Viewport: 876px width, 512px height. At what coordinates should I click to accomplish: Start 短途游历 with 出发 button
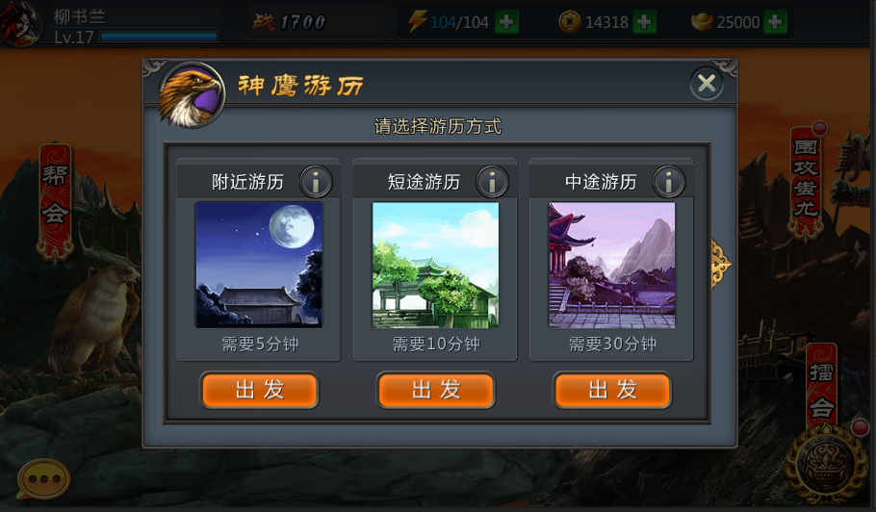pos(436,390)
